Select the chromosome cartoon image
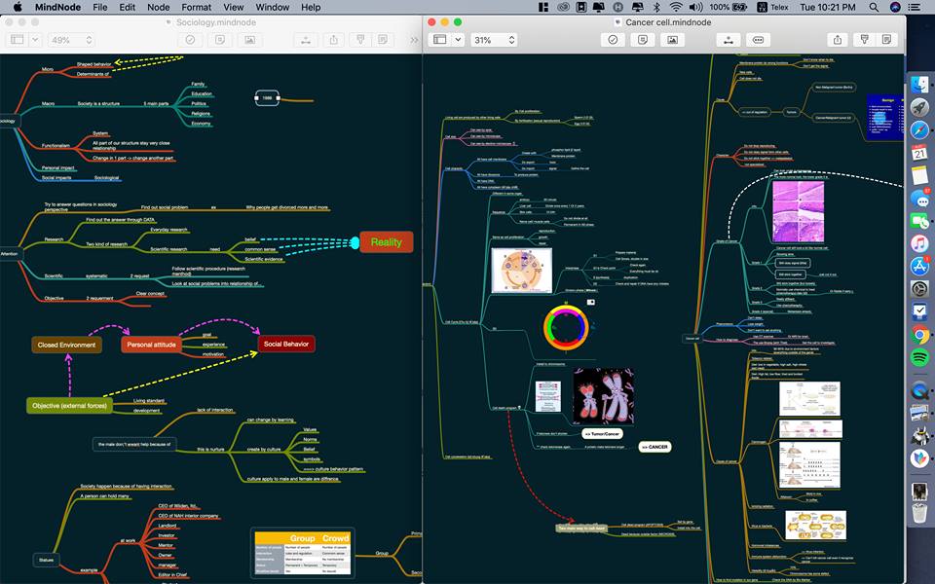 click(603, 395)
